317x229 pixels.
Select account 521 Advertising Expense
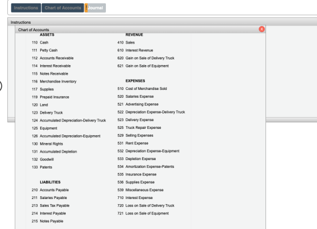(138, 104)
